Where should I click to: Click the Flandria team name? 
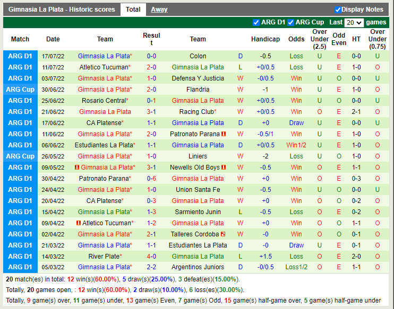198,90
